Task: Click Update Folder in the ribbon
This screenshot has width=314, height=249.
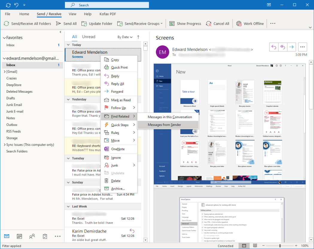Action: 97,24
